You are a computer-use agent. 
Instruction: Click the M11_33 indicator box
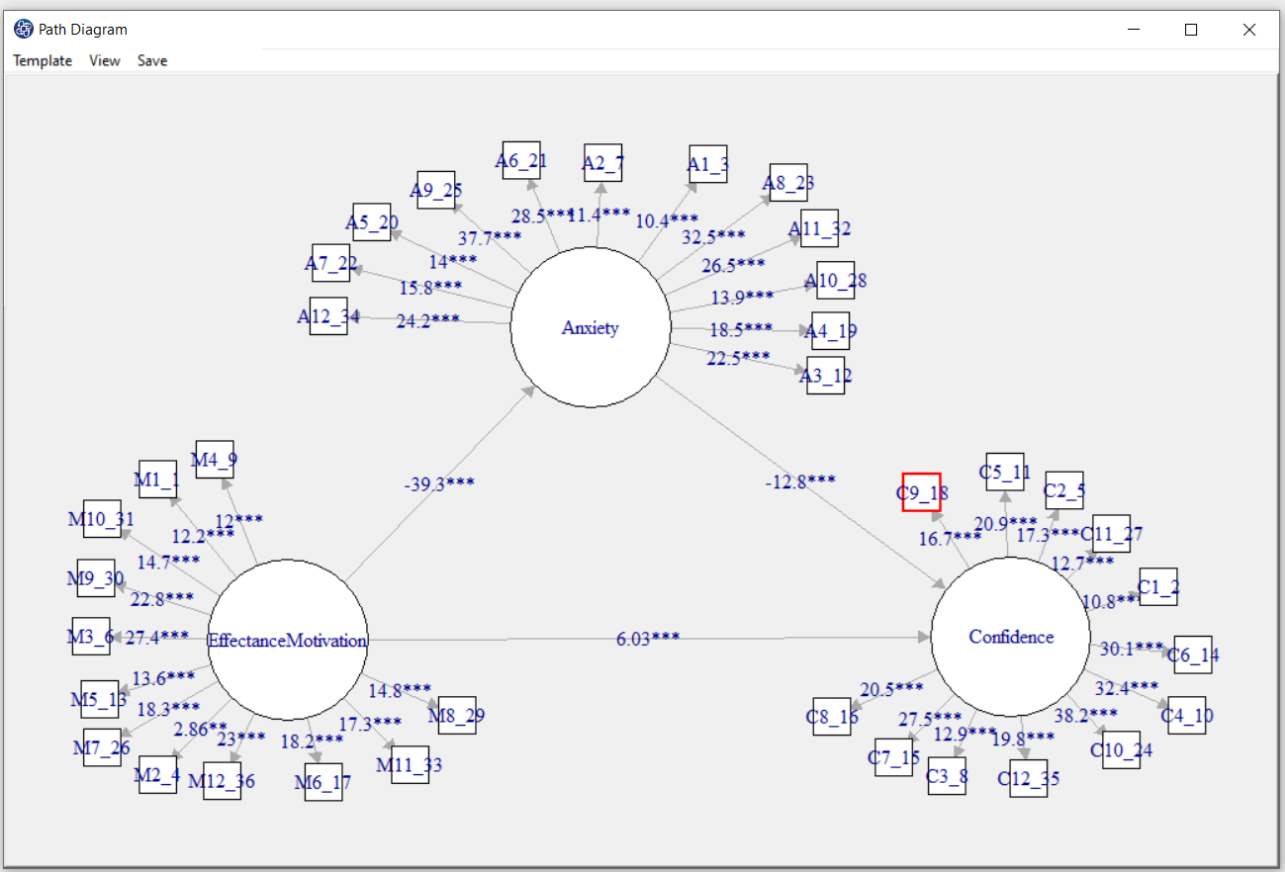tap(411, 765)
